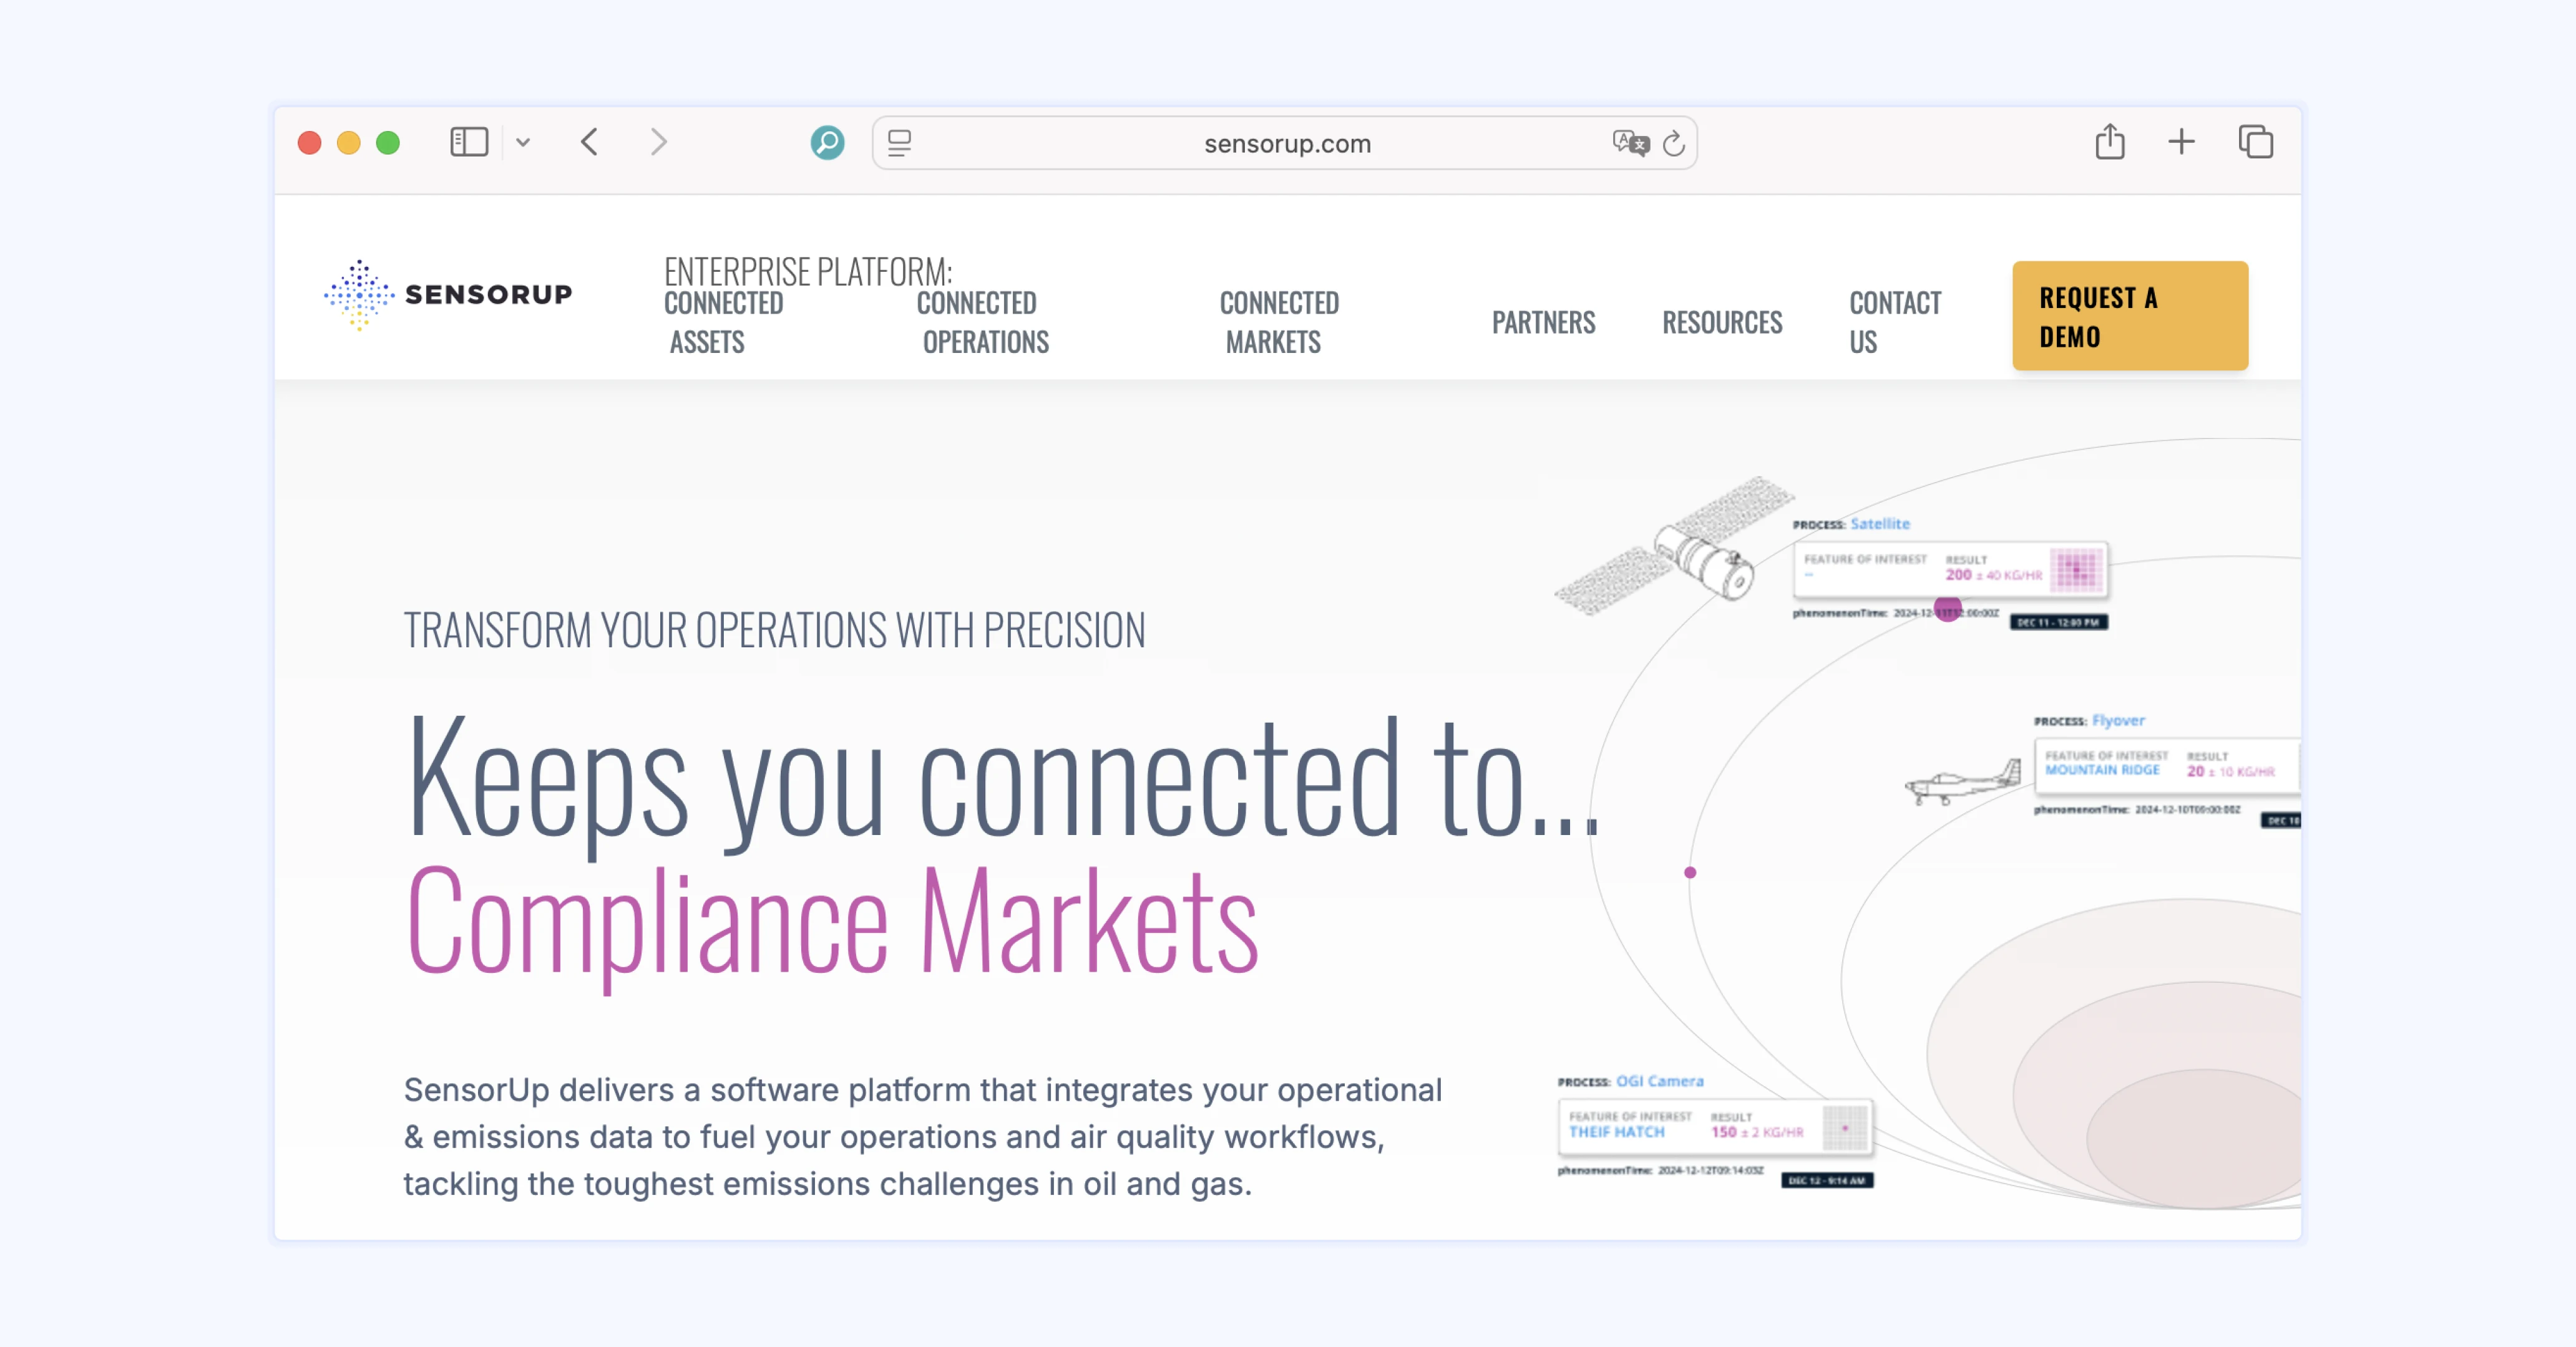Open a new tab with plus icon
Image resolution: width=2576 pixels, height=1347 pixels.
(2181, 142)
